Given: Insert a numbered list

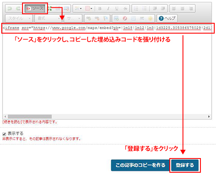Looking at the screenshot, I should (136, 9).
